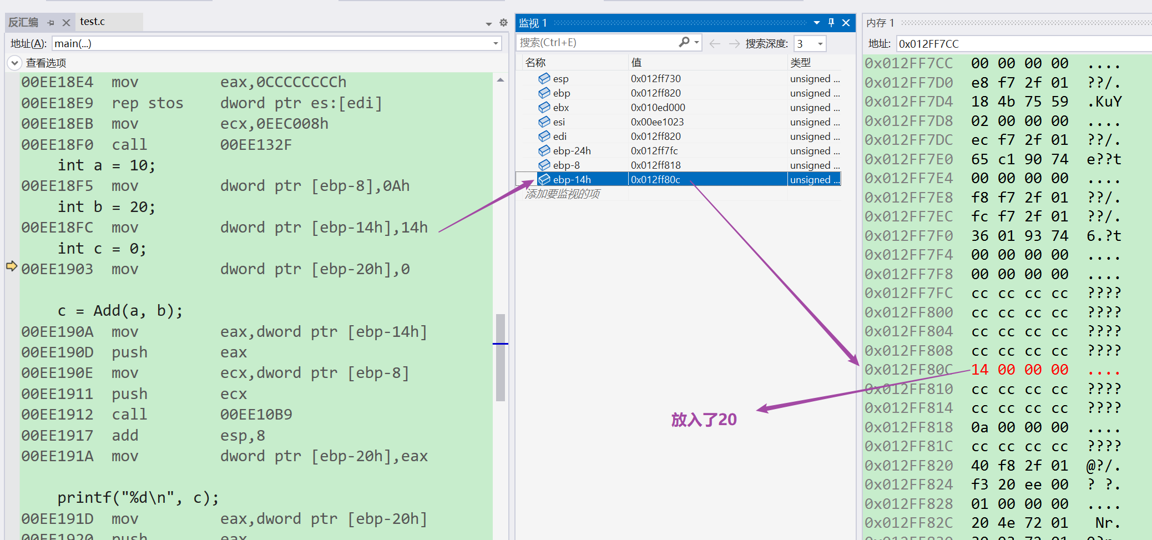Screen dimensions: 1152x540
Task: Close the Watch 1 panel
Action: click(846, 23)
